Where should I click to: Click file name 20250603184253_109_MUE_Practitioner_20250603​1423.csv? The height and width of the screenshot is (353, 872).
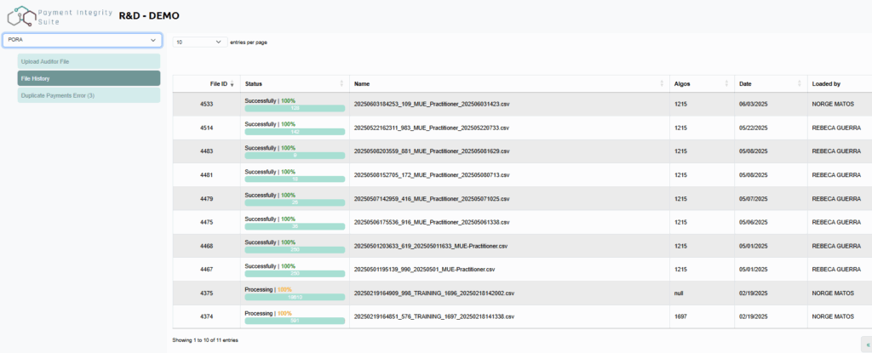click(431, 104)
